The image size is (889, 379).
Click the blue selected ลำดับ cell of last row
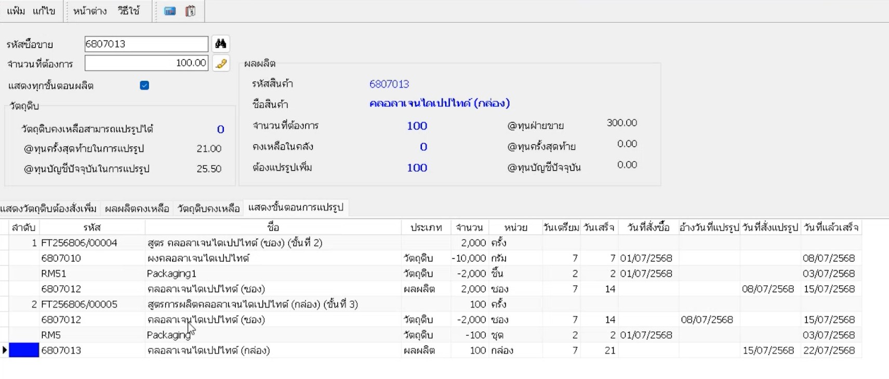(x=24, y=350)
